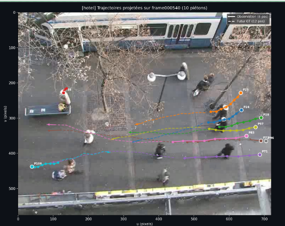This screenshot has height=226, width=285.
Task: Click the dashed line sample in legend
Action: coord(231,22)
